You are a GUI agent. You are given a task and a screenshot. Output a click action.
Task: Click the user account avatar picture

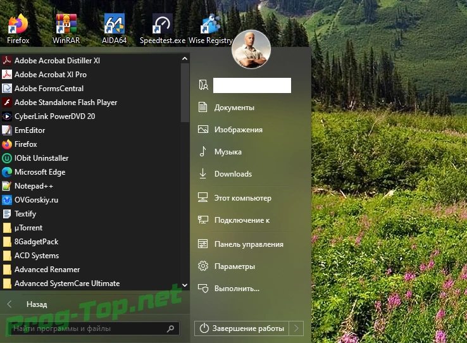tap(251, 49)
